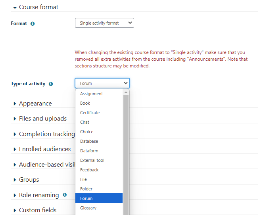Screen dimensions: 267x215
Task: Select Glossary in the activity dropdown
Action: click(x=88, y=208)
